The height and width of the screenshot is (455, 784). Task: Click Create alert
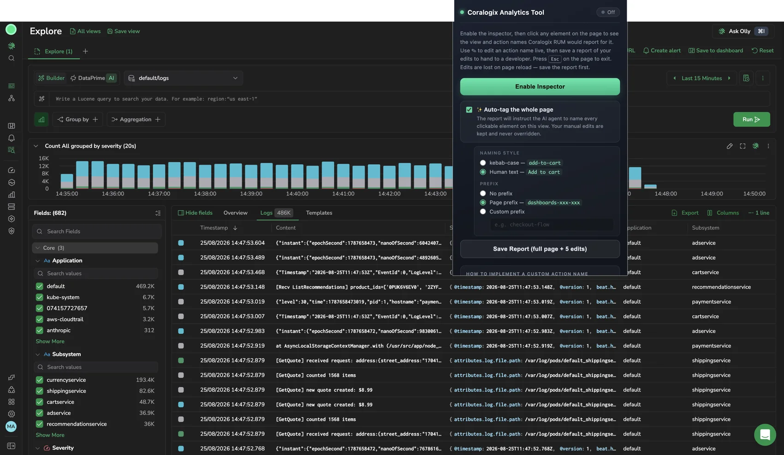[x=662, y=51]
